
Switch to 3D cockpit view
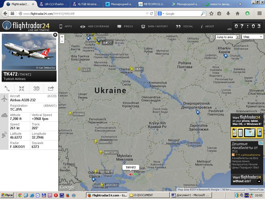click(36, 89)
